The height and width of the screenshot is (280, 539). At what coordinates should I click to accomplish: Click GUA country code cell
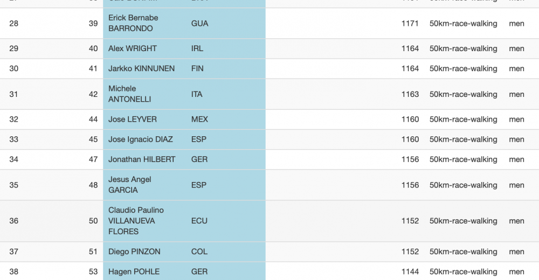click(199, 23)
